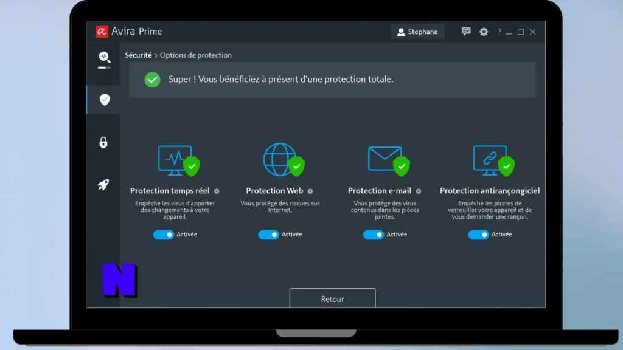Click the green checkmark status icon
Screen dimensions: 623x350
click(152, 80)
